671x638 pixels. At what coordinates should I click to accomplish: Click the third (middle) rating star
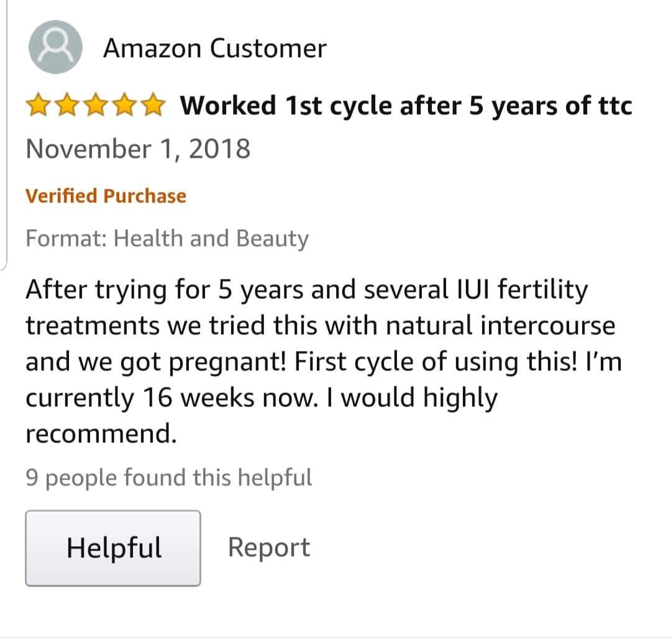click(x=95, y=106)
